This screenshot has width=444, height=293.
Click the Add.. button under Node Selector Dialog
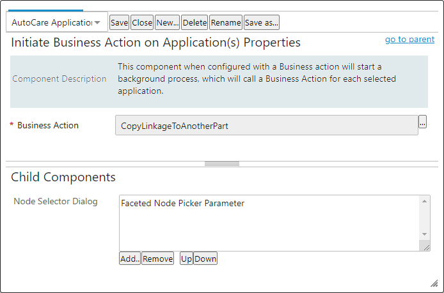pos(130,259)
